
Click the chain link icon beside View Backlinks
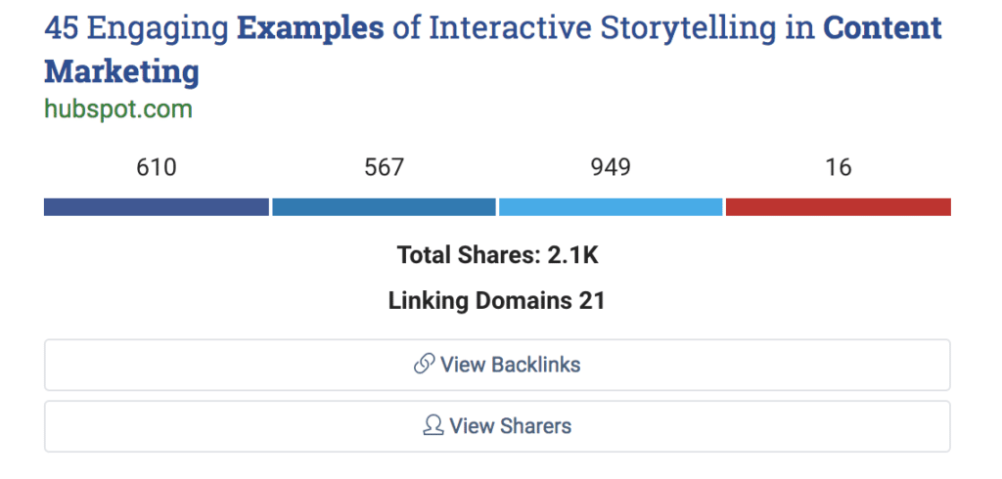tap(425, 365)
